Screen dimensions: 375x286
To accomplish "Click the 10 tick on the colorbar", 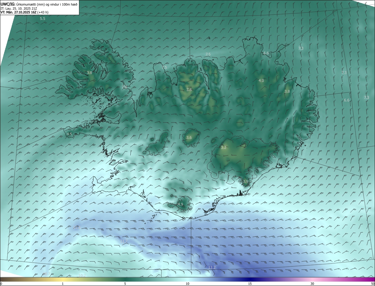I will [187, 284].
